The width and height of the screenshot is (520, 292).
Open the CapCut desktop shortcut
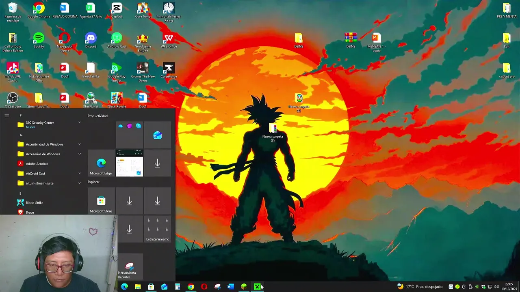coord(117,11)
